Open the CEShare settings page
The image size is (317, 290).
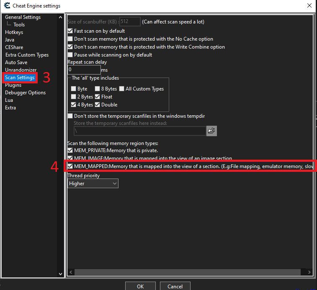(x=14, y=47)
